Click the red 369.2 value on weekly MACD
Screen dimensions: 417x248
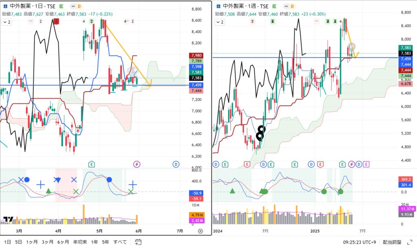pos(406,179)
